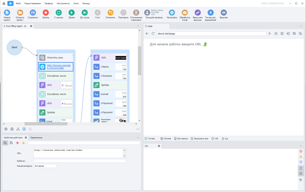Open the Какая вкладка dropdown
The height and width of the screenshot is (192, 306).
pos(46,166)
